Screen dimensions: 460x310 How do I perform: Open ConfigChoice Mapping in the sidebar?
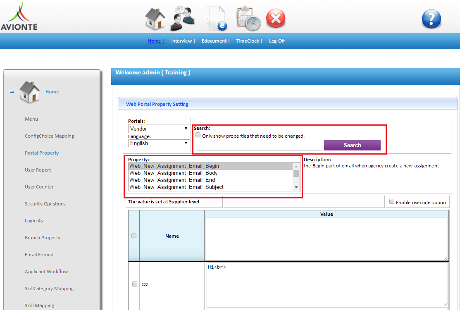tap(49, 136)
